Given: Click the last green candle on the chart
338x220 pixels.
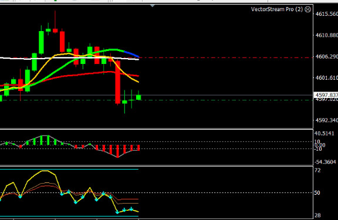Looking at the screenshot, I should (x=138, y=97).
